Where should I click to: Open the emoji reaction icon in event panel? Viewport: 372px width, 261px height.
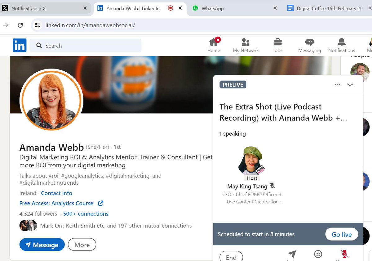318,254
